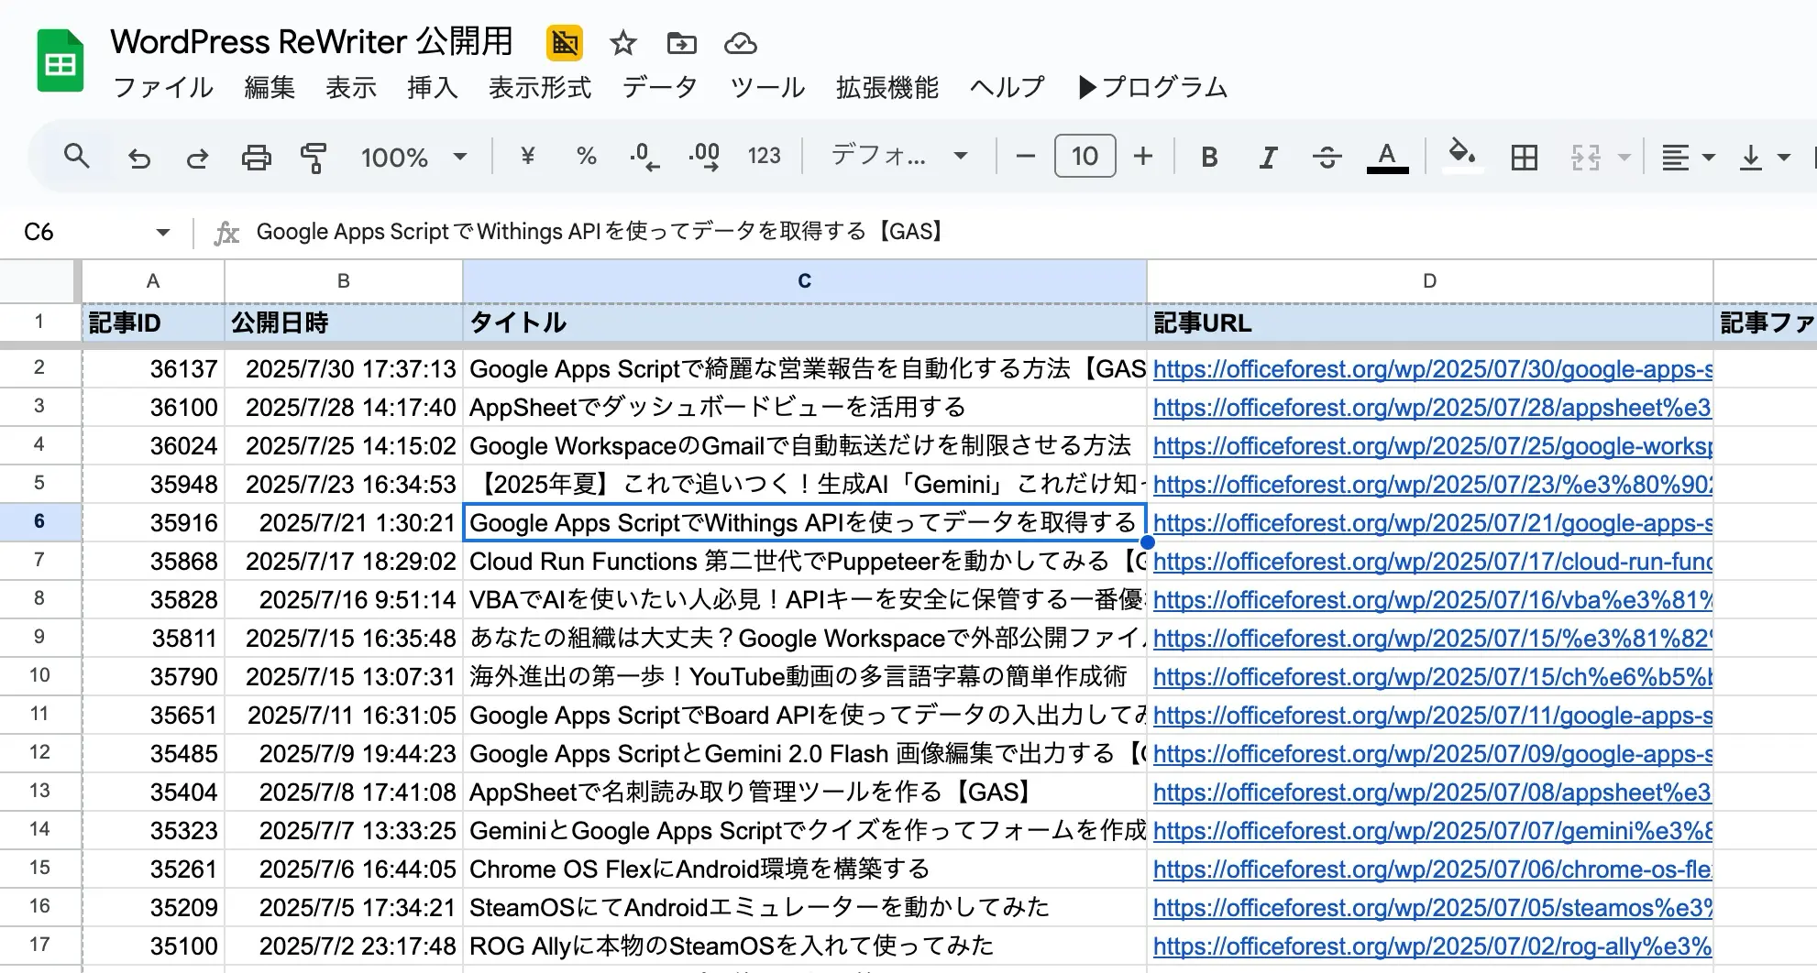
Task: Open the borders tool
Action: click(x=1525, y=158)
